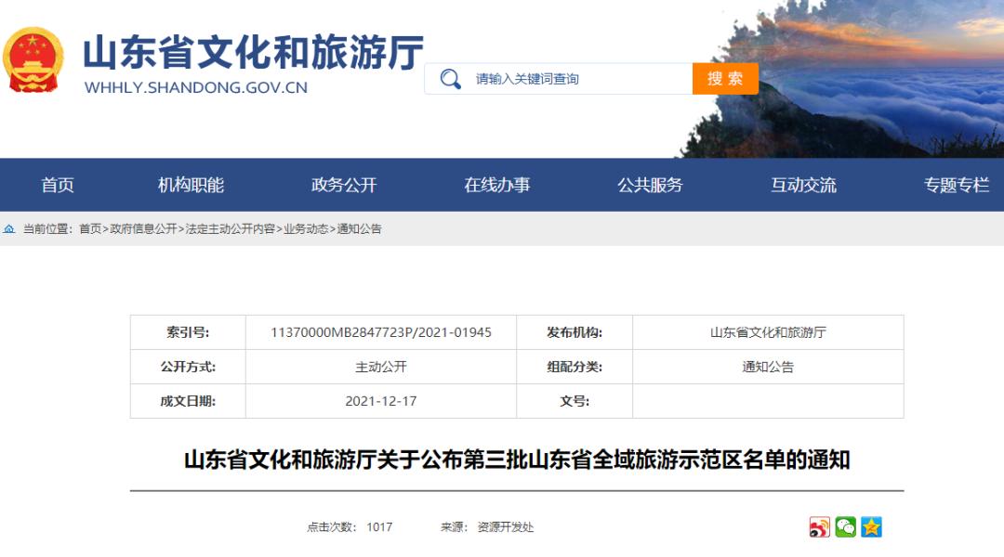Click the 通知公告 category cell
The width and height of the screenshot is (1004, 557).
click(x=768, y=367)
